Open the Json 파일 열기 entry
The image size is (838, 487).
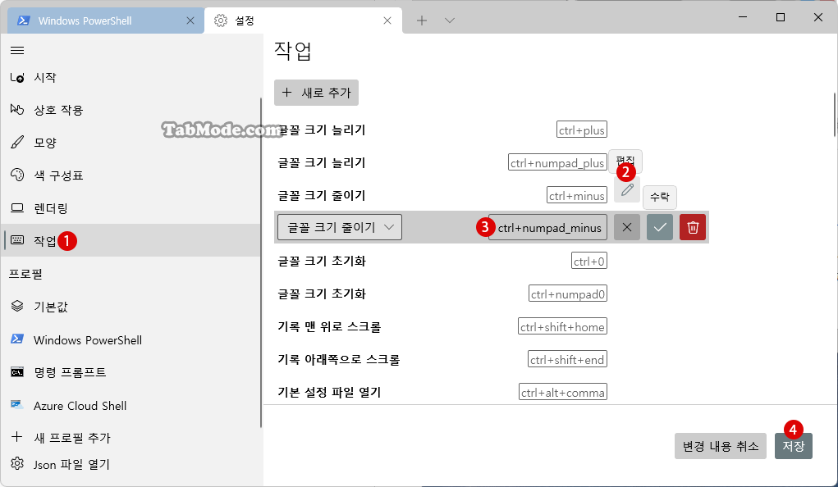131,464
